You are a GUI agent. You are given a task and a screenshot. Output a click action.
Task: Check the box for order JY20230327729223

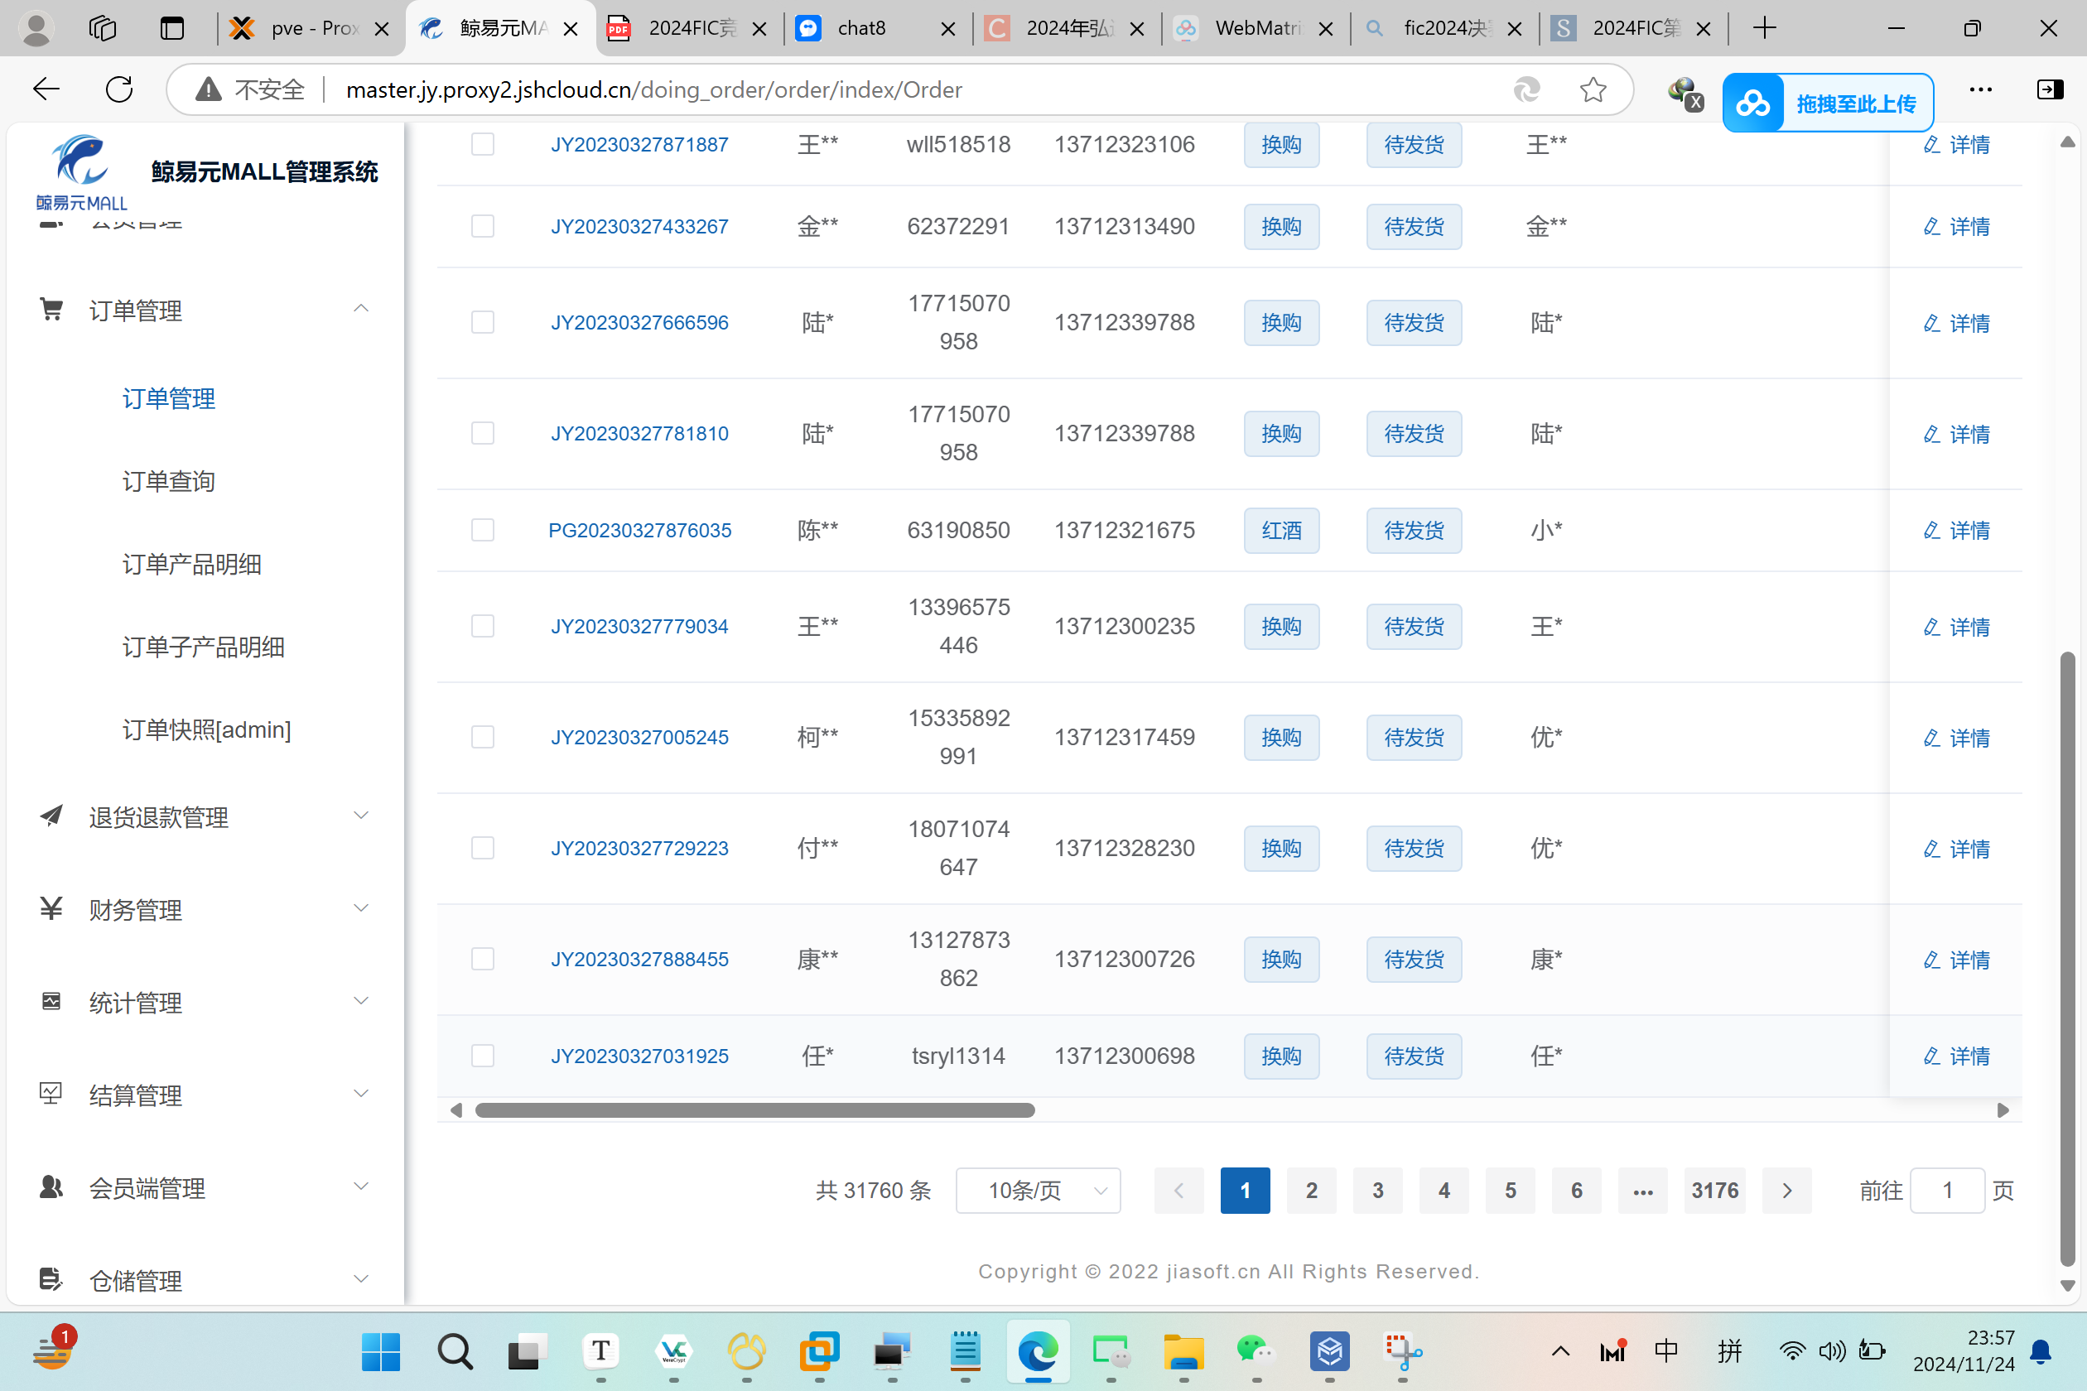(483, 848)
